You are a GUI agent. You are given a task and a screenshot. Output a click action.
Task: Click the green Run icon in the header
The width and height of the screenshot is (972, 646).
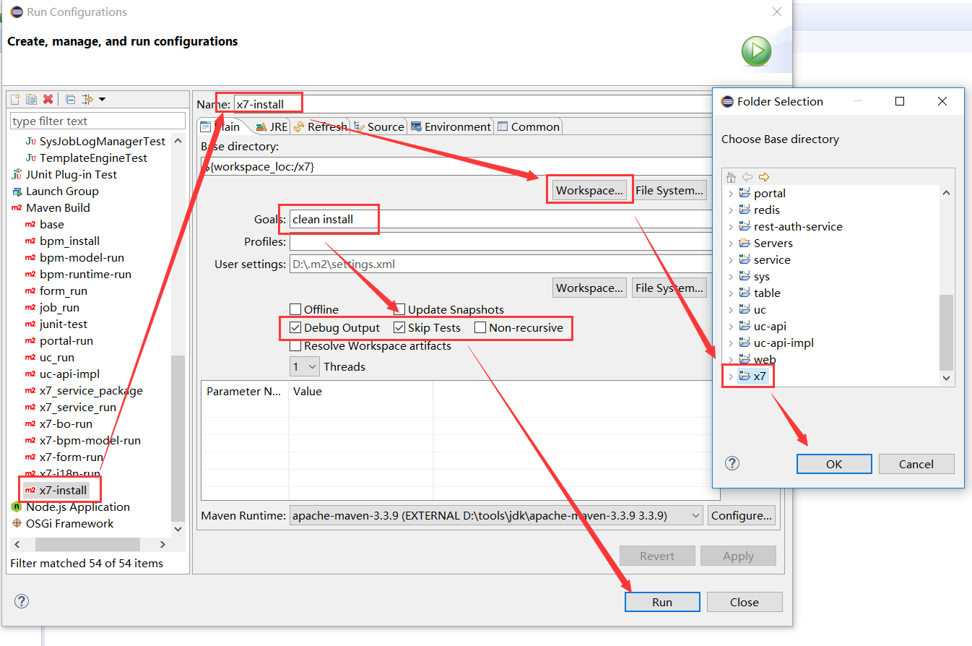[x=756, y=51]
